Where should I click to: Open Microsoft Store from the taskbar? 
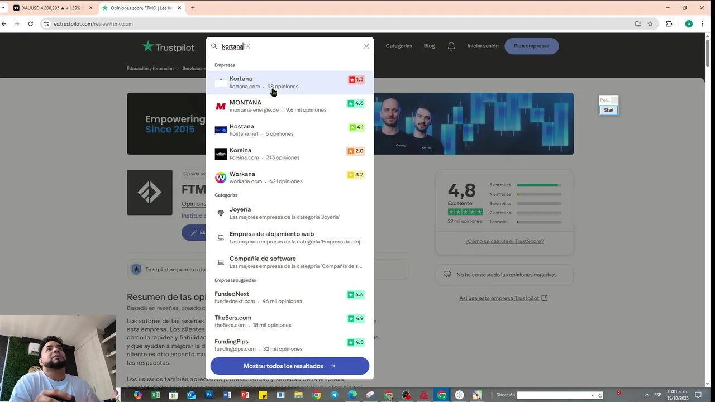[174, 395]
